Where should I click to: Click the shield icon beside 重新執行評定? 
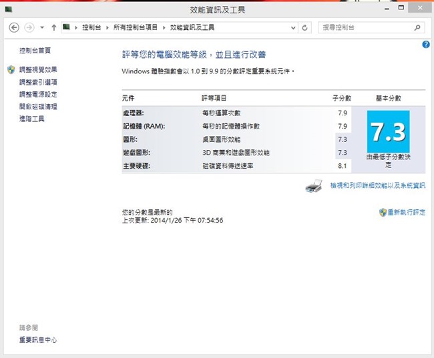point(383,212)
